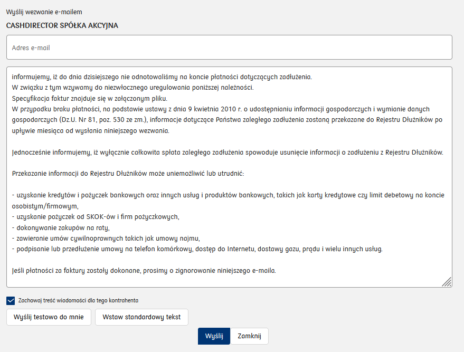Click the line 'W związku z tym wzywamy'
The width and height of the screenshot is (464, 352).
(133, 88)
